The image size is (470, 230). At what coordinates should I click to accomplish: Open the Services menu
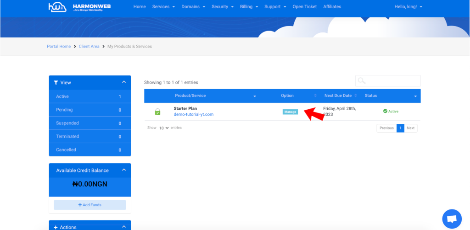click(x=163, y=7)
